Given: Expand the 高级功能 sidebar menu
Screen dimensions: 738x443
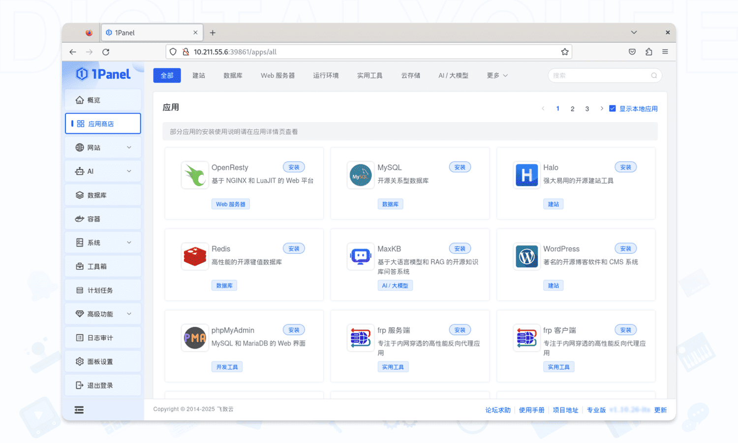Looking at the screenshot, I should [103, 314].
